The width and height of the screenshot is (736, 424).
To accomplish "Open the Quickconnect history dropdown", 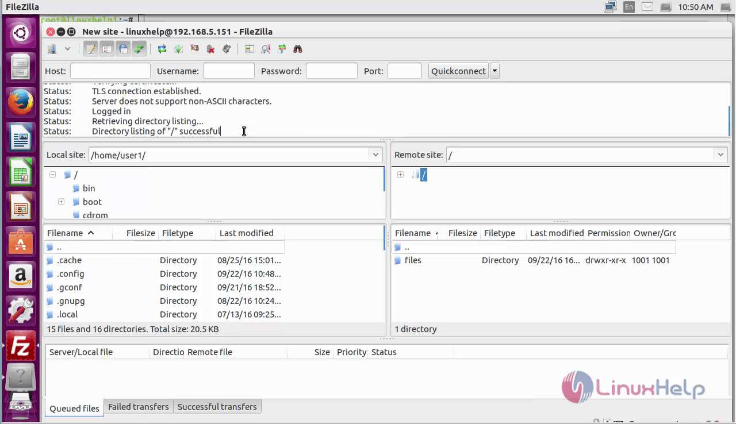I will click(494, 71).
